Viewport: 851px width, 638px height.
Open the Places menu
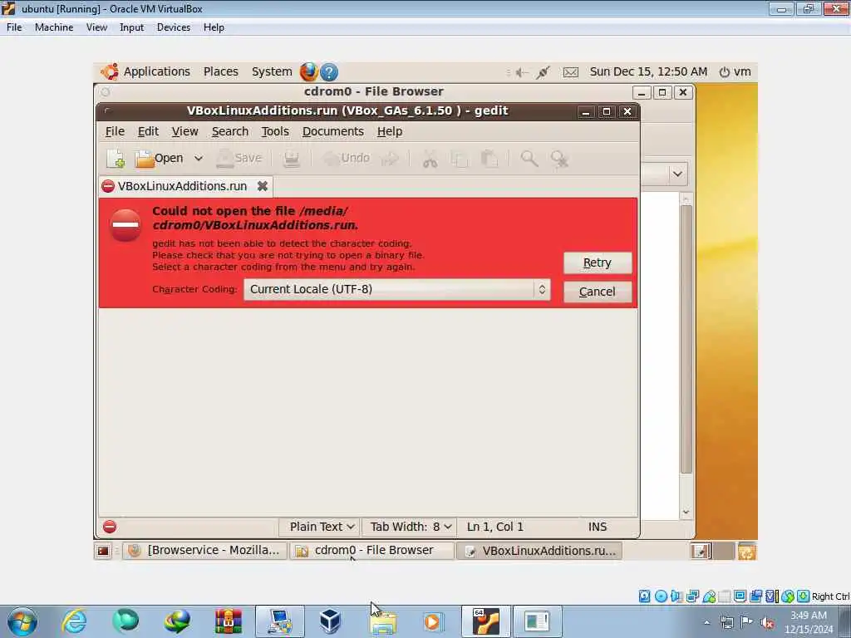tap(220, 71)
